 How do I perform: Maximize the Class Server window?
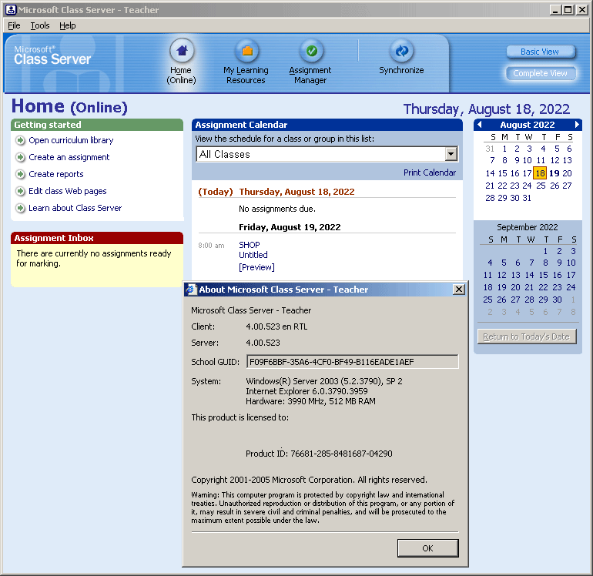point(568,10)
